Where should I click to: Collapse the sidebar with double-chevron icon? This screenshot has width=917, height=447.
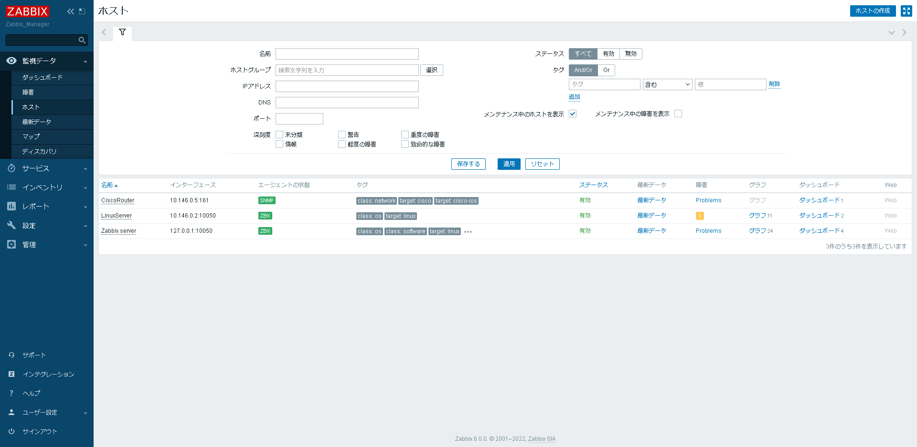tap(71, 11)
